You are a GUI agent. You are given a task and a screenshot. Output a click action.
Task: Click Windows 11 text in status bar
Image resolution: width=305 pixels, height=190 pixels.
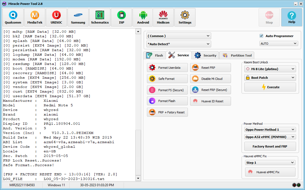[x=56, y=185]
